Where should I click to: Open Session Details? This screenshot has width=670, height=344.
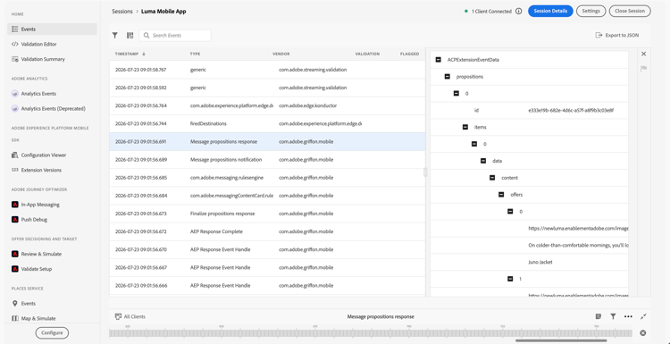(550, 11)
